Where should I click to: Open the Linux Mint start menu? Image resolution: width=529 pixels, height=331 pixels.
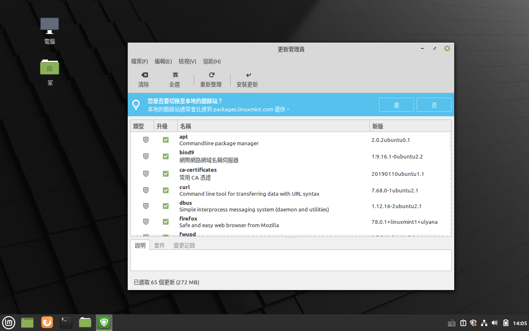[x=8, y=322]
